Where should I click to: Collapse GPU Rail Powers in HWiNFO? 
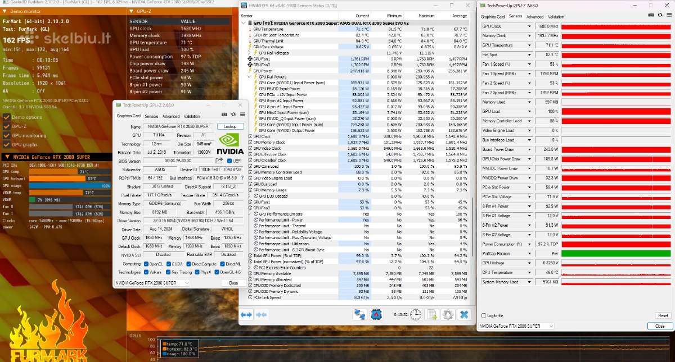click(x=250, y=77)
